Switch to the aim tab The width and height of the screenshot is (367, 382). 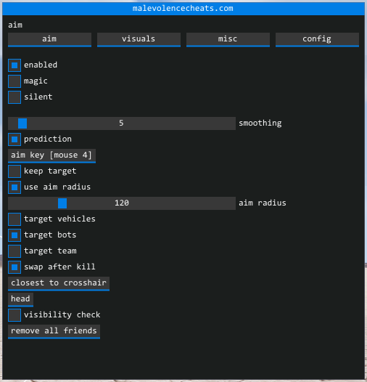click(49, 39)
